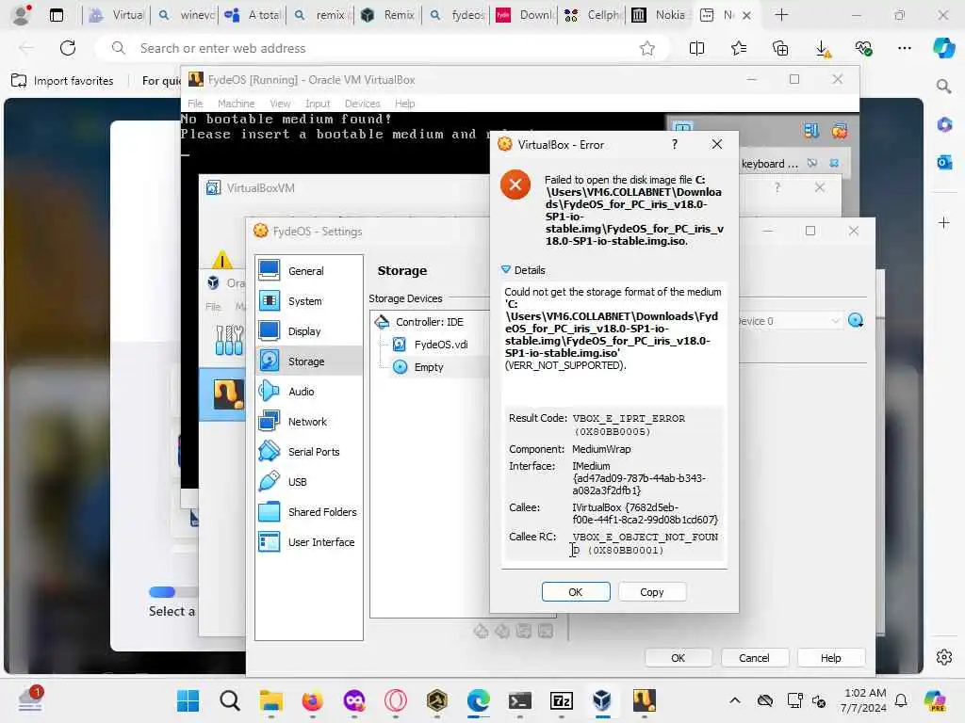The height and width of the screenshot is (723, 965).
Task: Open 7-Zip from taskbar
Action: click(x=562, y=700)
